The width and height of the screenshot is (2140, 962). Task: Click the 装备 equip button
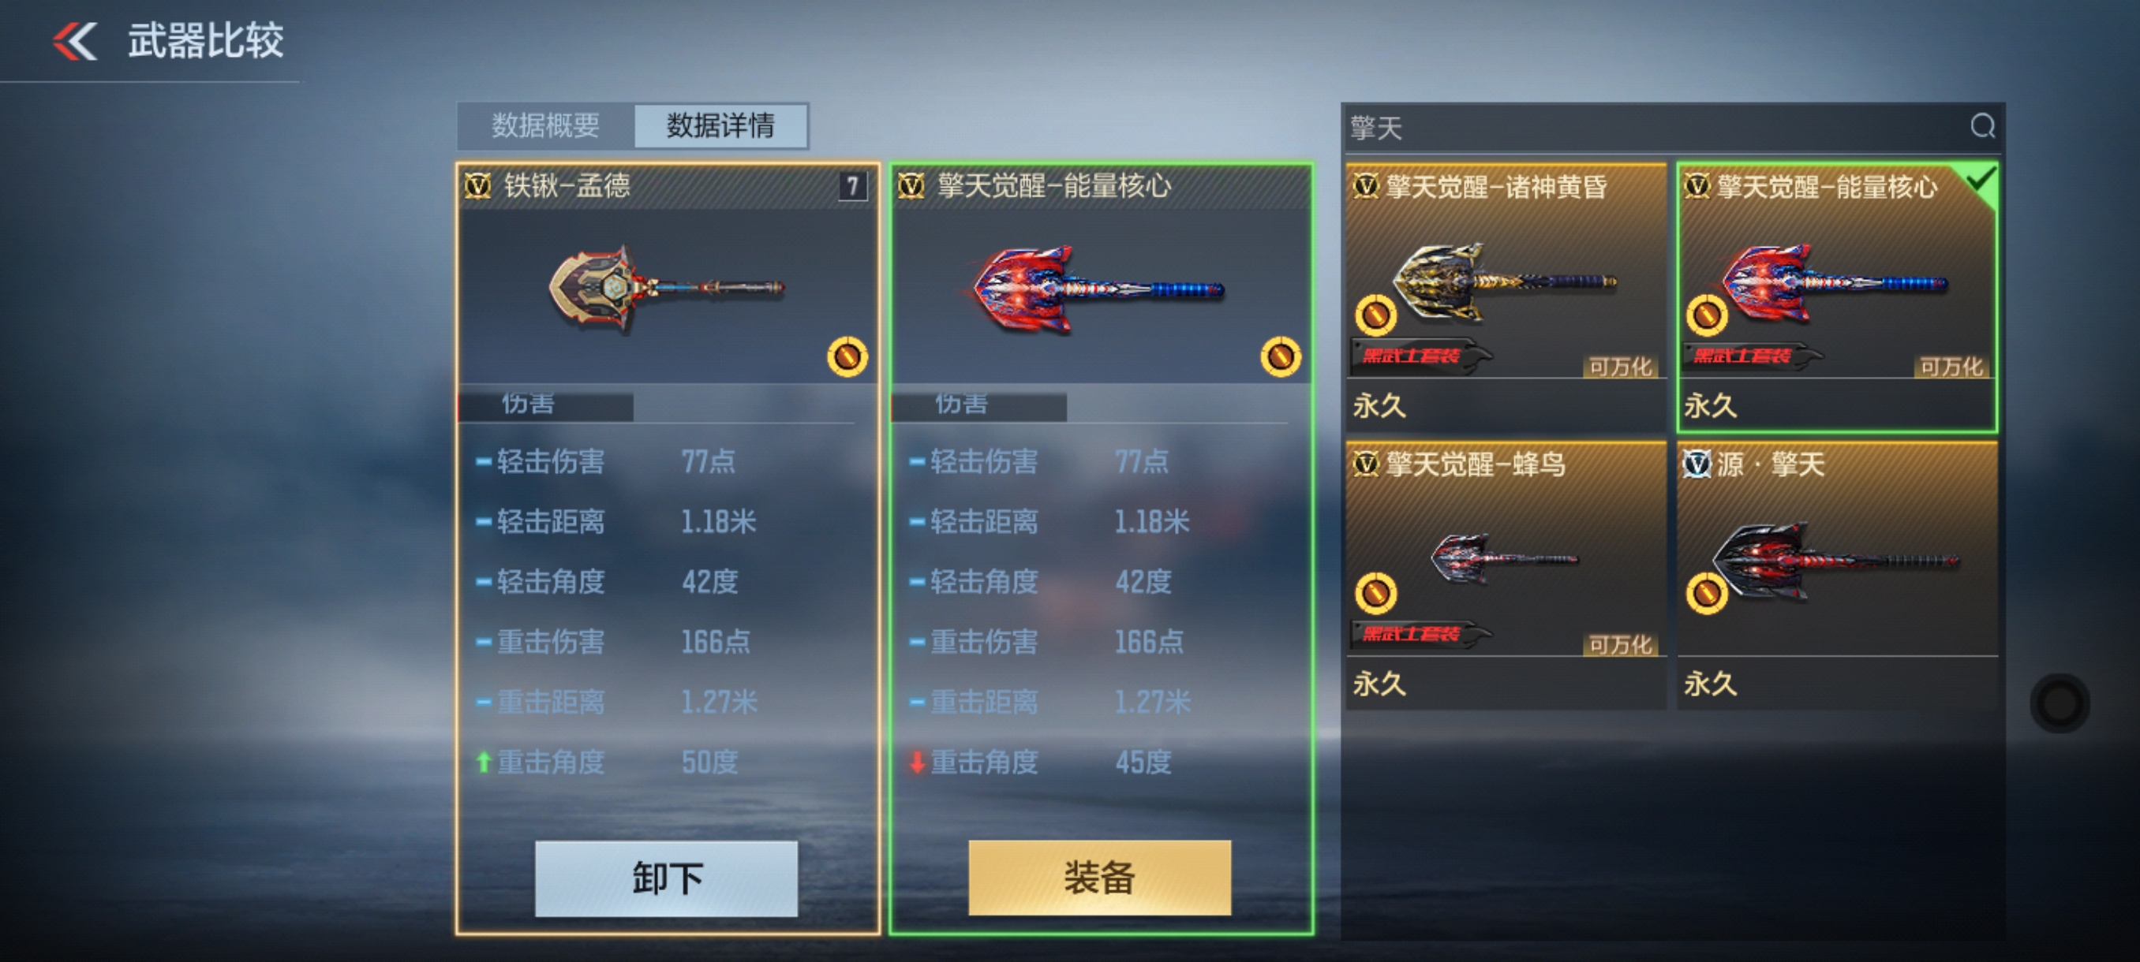(x=1100, y=878)
